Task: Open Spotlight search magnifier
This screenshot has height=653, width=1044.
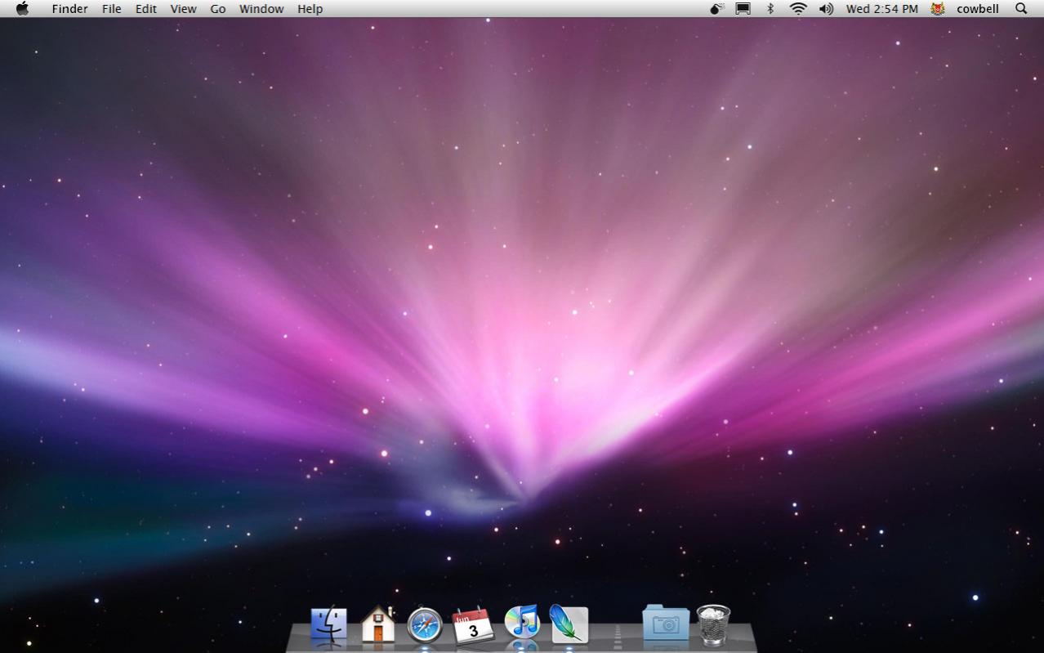Action: click(1021, 9)
